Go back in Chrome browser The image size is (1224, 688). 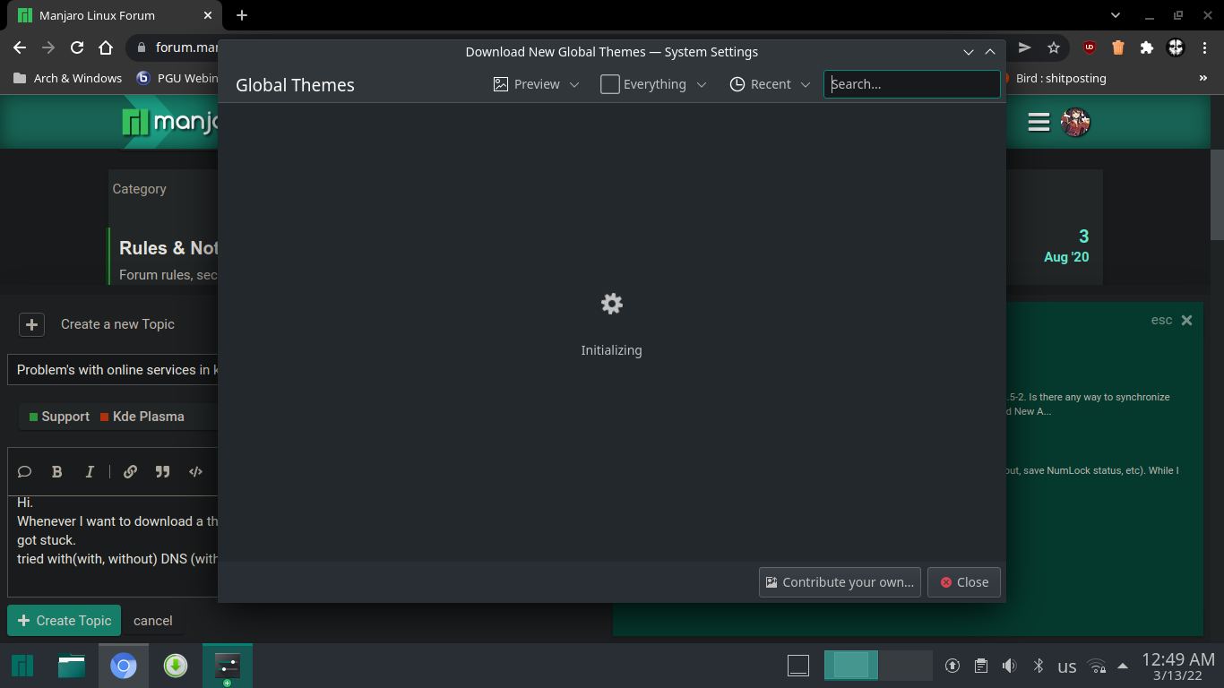pyautogui.click(x=21, y=47)
